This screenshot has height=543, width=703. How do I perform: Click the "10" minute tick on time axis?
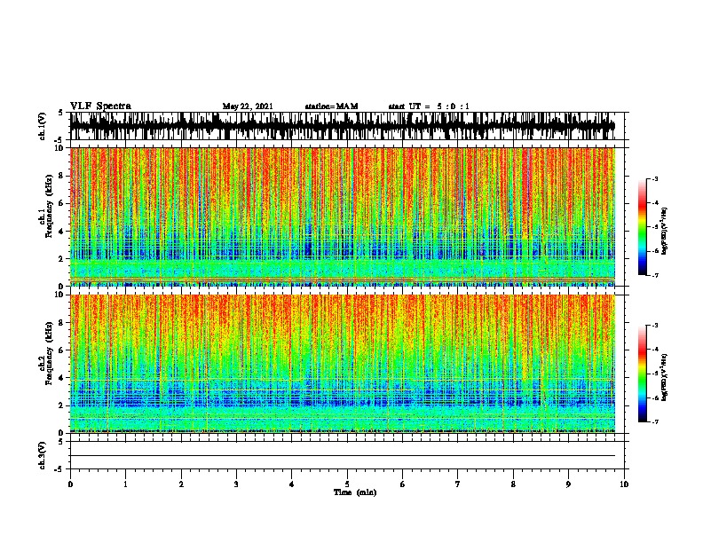624,484
